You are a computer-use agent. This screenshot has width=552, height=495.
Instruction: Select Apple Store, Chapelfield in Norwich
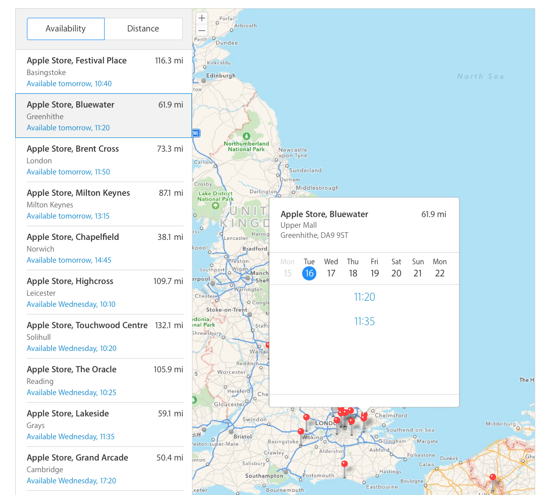tap(104, 248)
